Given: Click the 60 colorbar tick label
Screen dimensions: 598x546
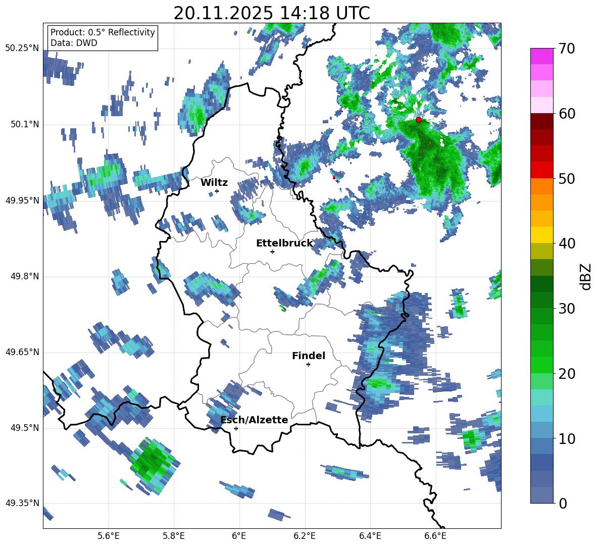Looking at the screenshot, I should click(567, 114).
